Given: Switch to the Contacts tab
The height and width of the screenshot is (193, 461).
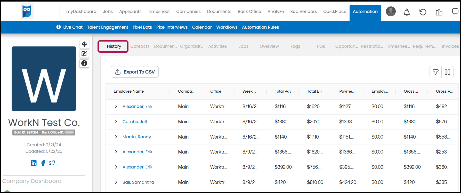Looking at the screenshot, I should point(140,46).
